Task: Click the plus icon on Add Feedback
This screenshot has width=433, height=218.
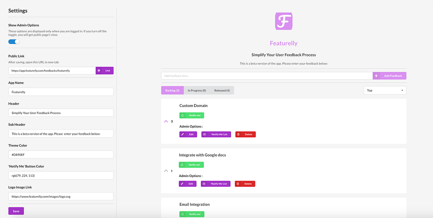Action: click(x=376, y=76)
